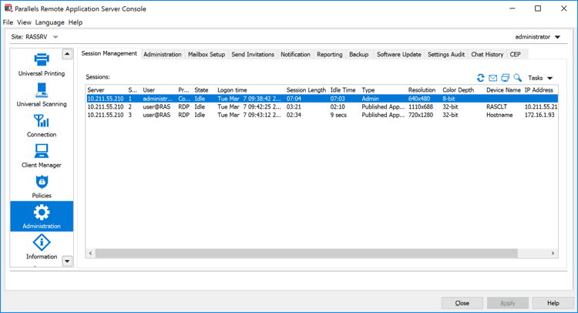Click the 9 secs idle time cell

click(x=338, y=115)
